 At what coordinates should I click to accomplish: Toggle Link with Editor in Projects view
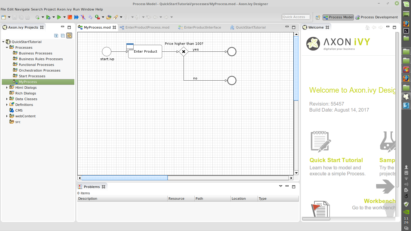(x=69, y=35)
